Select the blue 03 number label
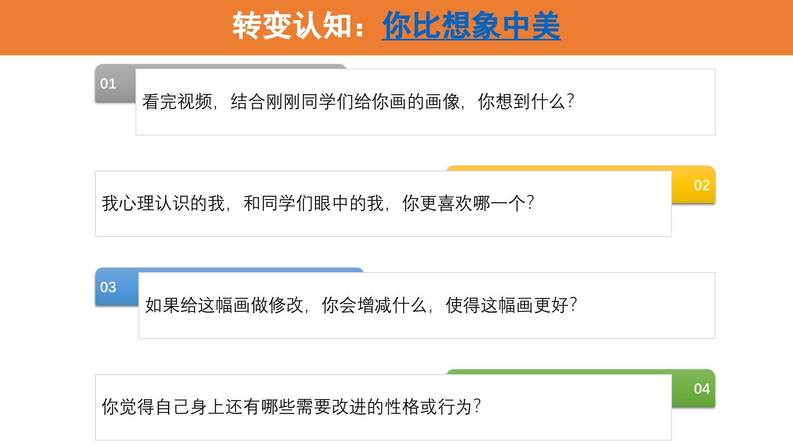The height and width of the screenshot is (446, 793). click(x=108, y=287)
